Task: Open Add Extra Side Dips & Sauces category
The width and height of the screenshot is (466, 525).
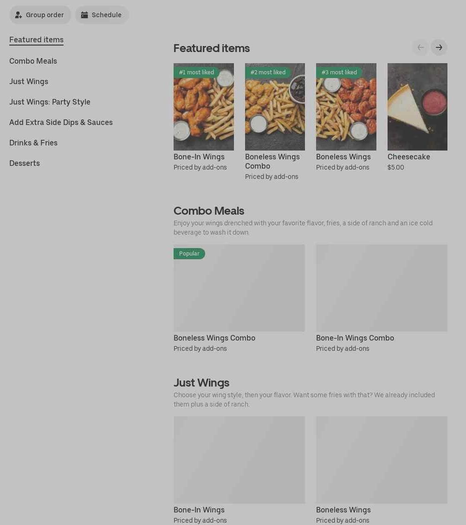Action: pyautogui.click(x=61, y=122)
